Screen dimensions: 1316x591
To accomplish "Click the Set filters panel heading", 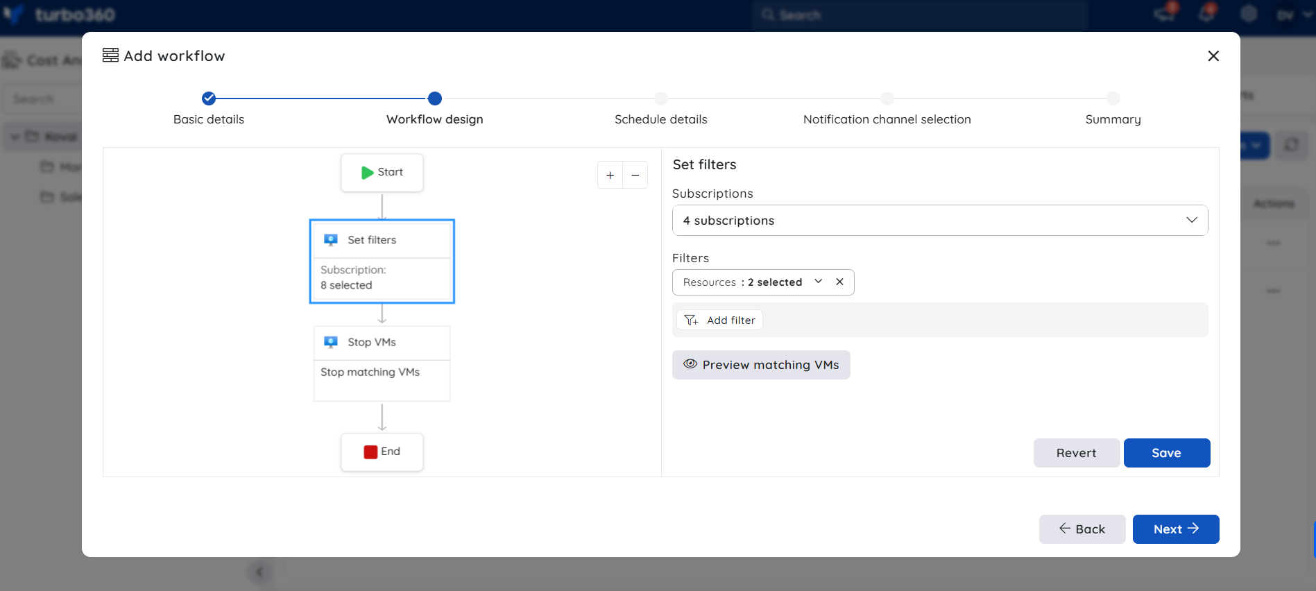I will [x=704, y=164].
